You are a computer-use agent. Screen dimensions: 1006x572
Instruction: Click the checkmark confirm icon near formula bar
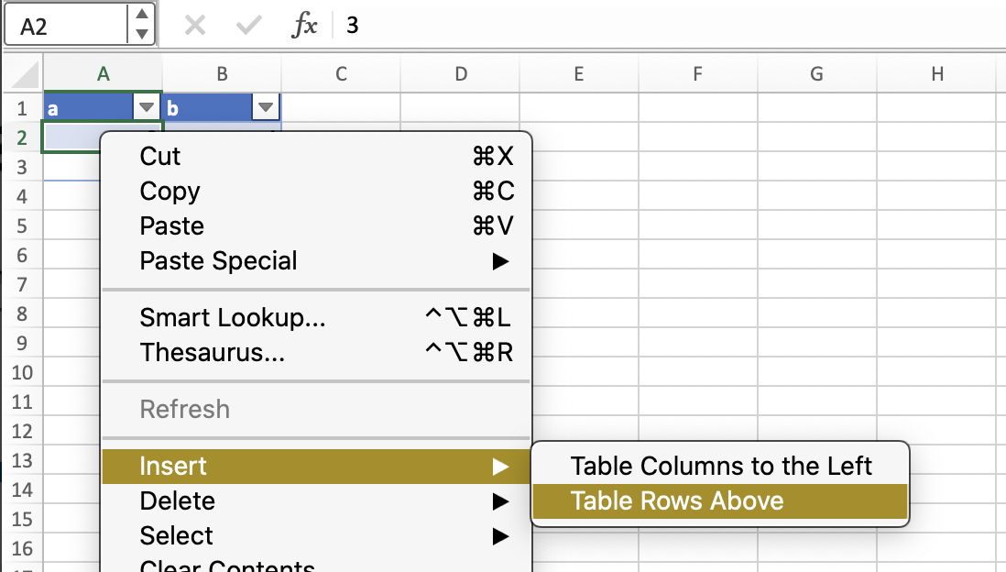(246, 25)
